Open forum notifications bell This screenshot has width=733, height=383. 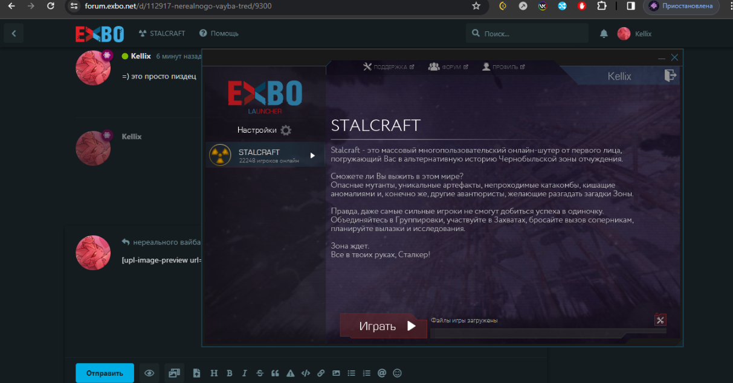[x=604, y=34]
